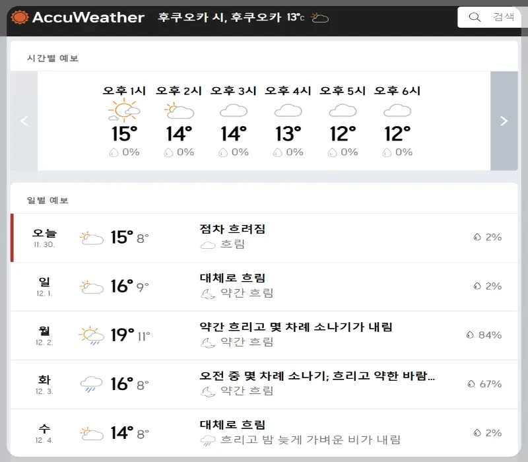Click the header cloudy weather icon beside 13°c
This screenshot has width=528, height=462.
coord(319,17)
